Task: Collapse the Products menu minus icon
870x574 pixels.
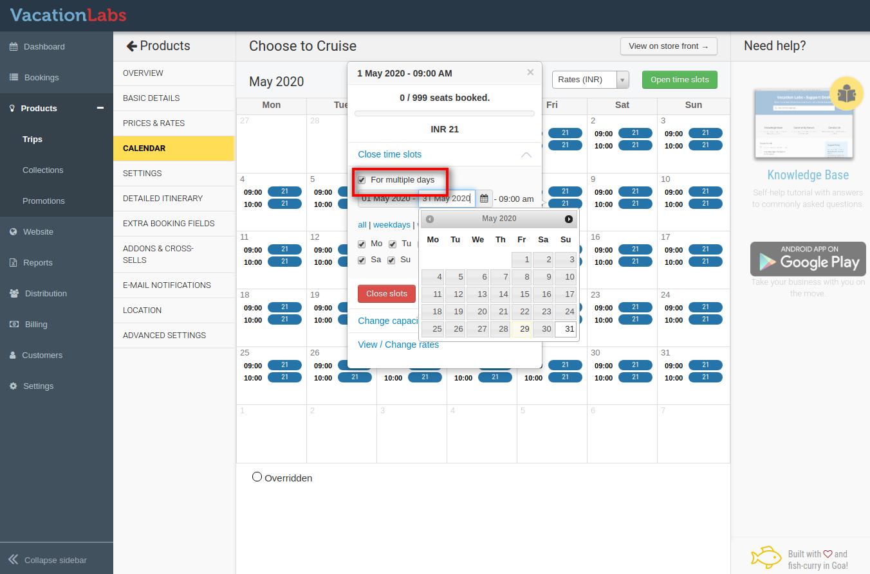Action: tap(100, 108)
